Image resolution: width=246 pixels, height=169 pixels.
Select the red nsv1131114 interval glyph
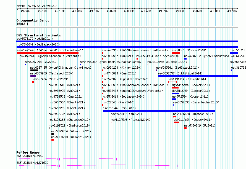[x=172, y=82]
